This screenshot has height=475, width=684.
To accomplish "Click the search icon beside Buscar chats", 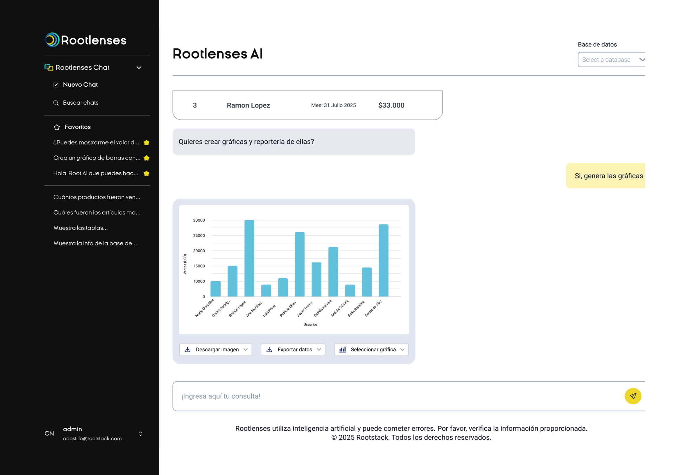I will (x=56, y=103).
